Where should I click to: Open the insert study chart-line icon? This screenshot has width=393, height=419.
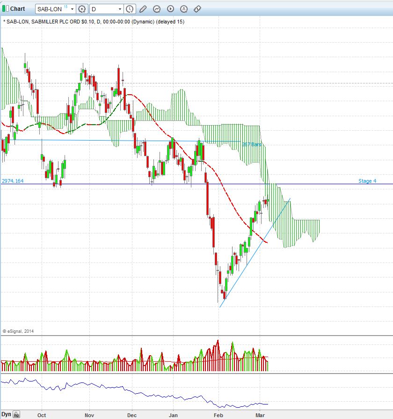click(157, 9)
